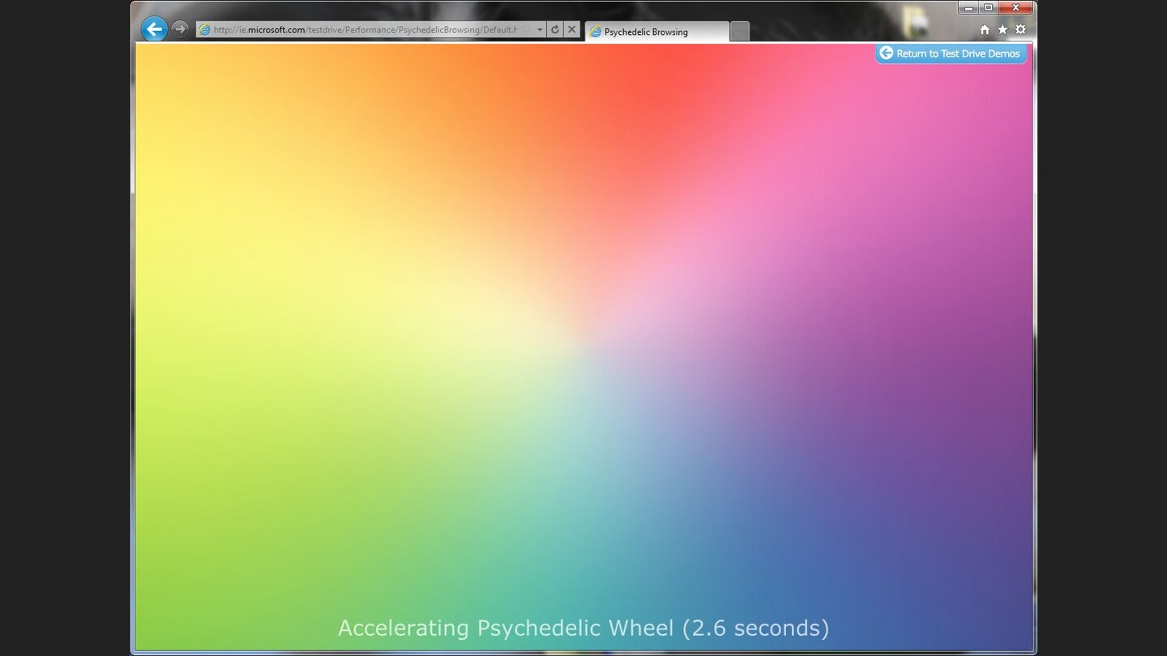Open a new browser tab
Image resolution: width=1167 pixels, height=656 pixels.
pos(739,32)
